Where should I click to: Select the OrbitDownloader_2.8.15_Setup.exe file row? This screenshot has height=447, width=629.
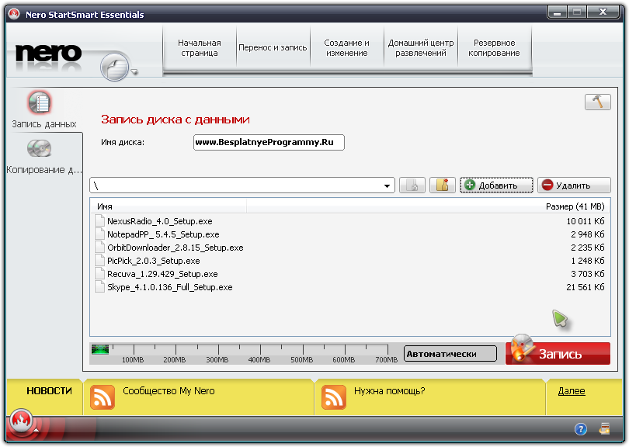(349, 248)
